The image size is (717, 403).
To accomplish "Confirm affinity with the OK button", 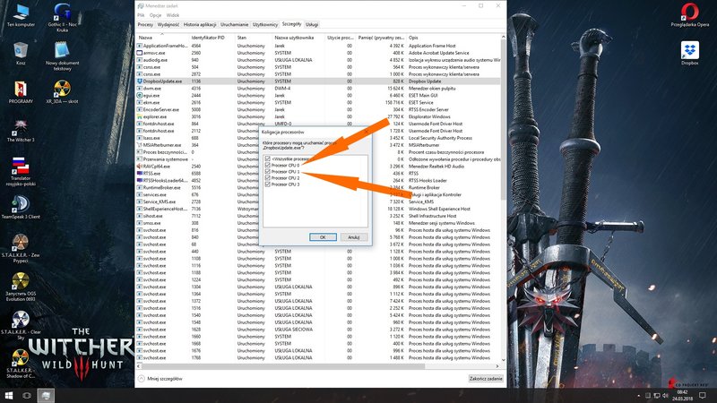I will coord(322,237).
